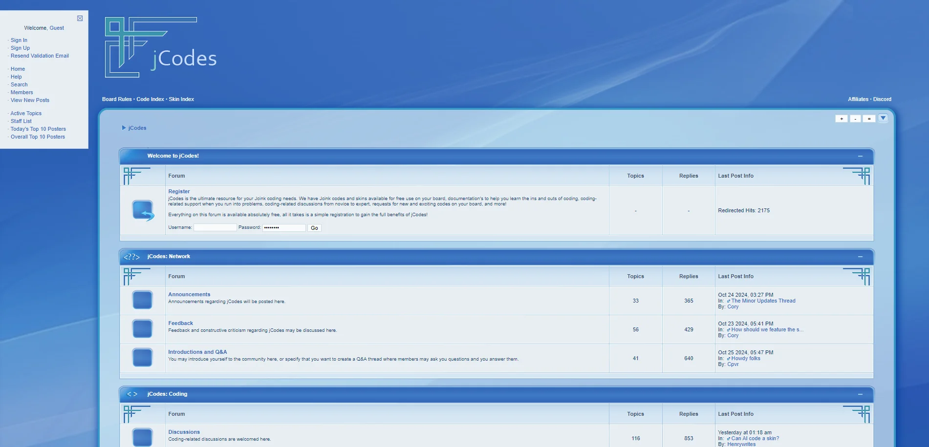Open last post icon for The Minor Updates Thread

click(728, 301)
